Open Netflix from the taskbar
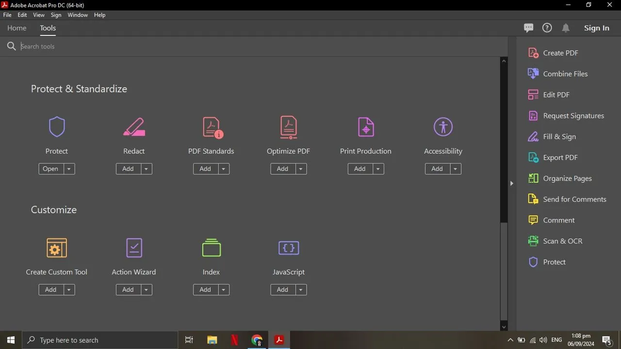Screen dimensions: 621x349 (x=234, y=340)
